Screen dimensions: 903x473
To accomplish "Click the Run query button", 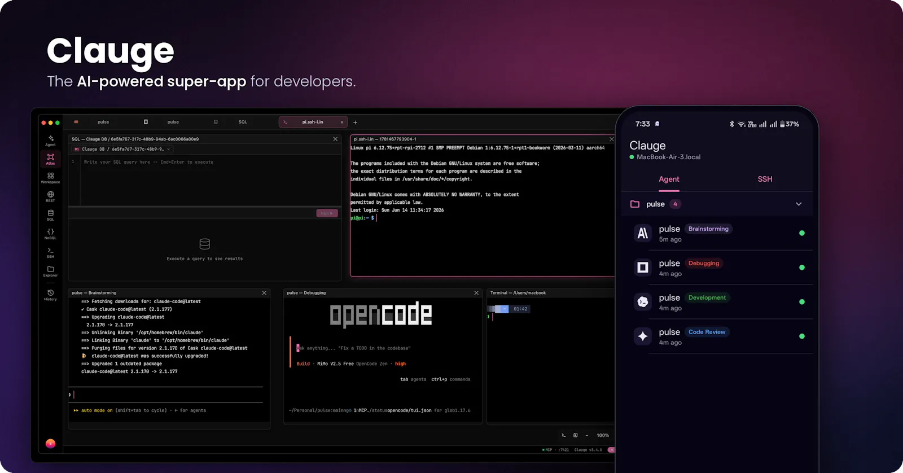I will click(x=327, y=213).
